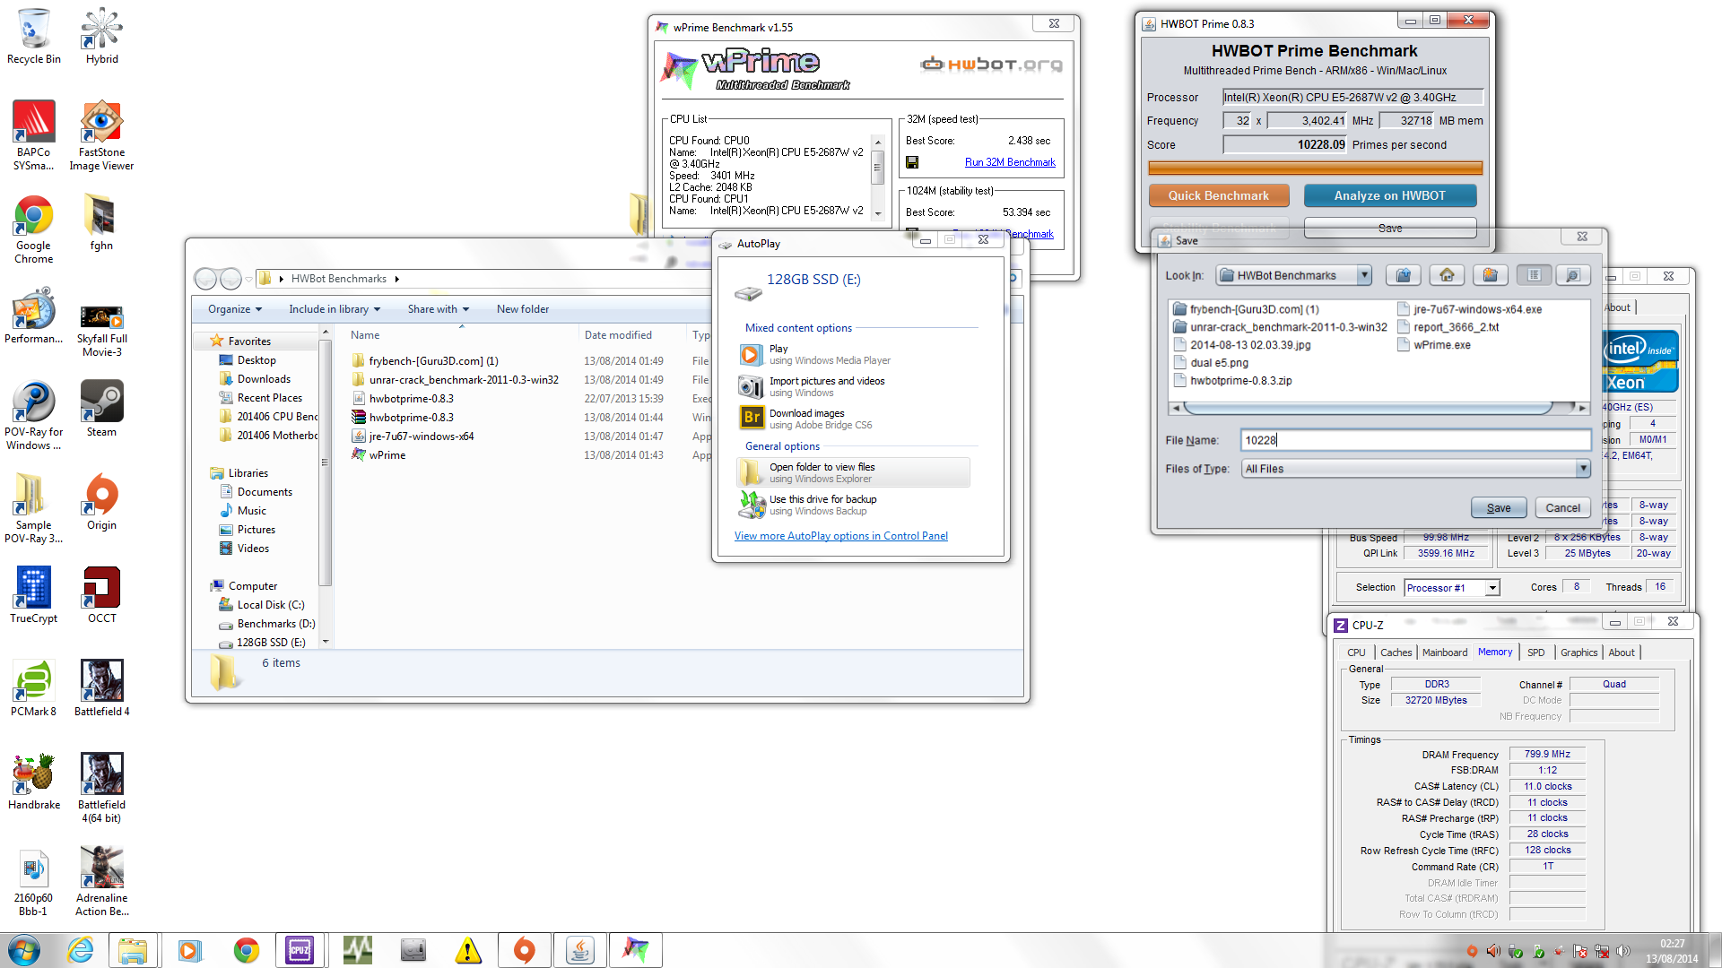Open Recent Places in Favorites
The width and height of the screenshot is (1722, 968).
269,398
